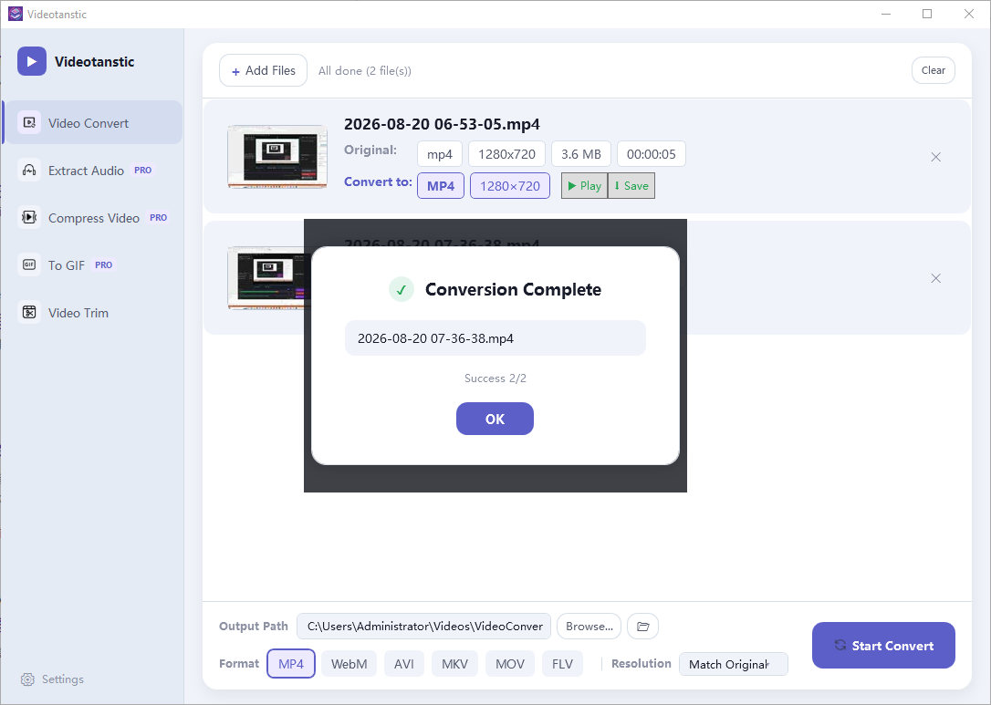
Task: Select the MP4 format option
Action: [x=291, y=664]
